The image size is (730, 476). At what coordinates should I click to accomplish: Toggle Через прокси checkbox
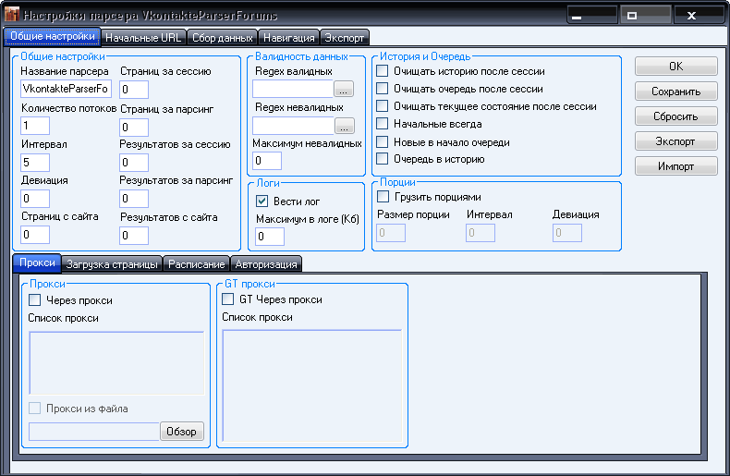[x=35, y=300]
